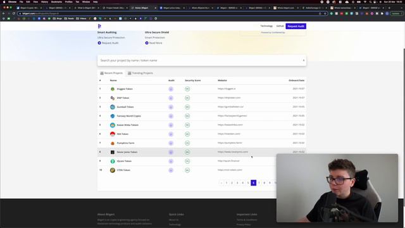Image resolution: width=405 pixels, height=228 pixels.
Task: Open the Technology link in the header
Action: click(266, 26)
